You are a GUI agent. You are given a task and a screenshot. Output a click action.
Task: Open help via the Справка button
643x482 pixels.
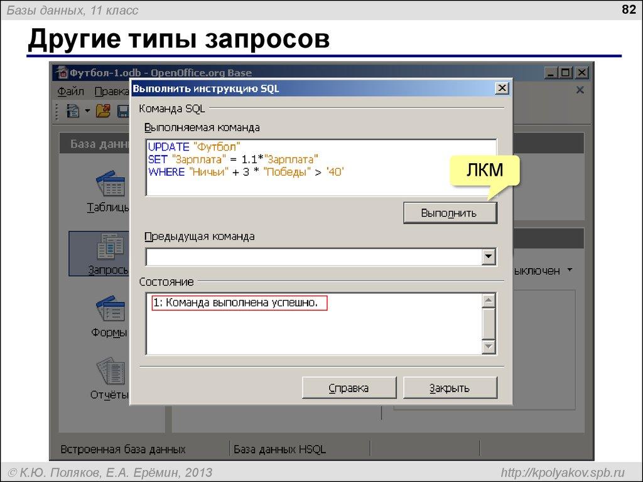point(350,387)
